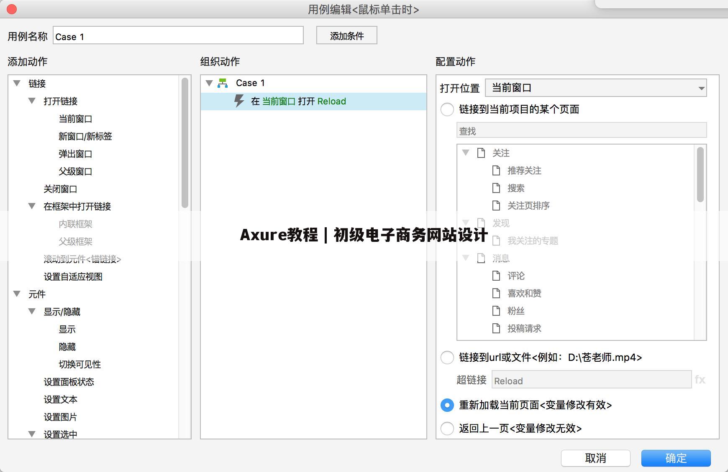
Task: Collapse the 显示/隐藏 section under 元件
Action: (31, 311)
